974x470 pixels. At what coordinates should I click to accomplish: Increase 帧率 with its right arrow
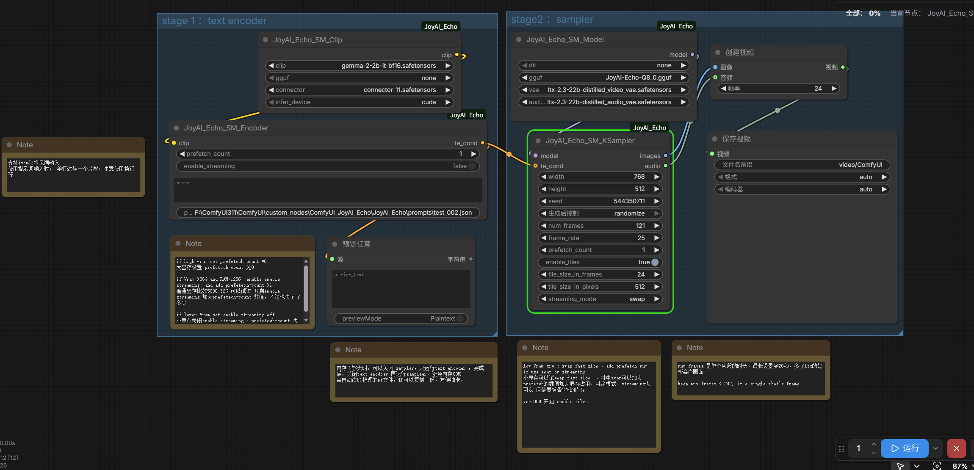(x=834, y=88)
